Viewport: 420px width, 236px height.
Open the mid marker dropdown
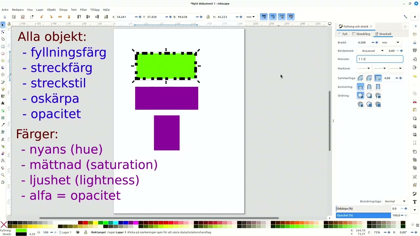point(380,69)
